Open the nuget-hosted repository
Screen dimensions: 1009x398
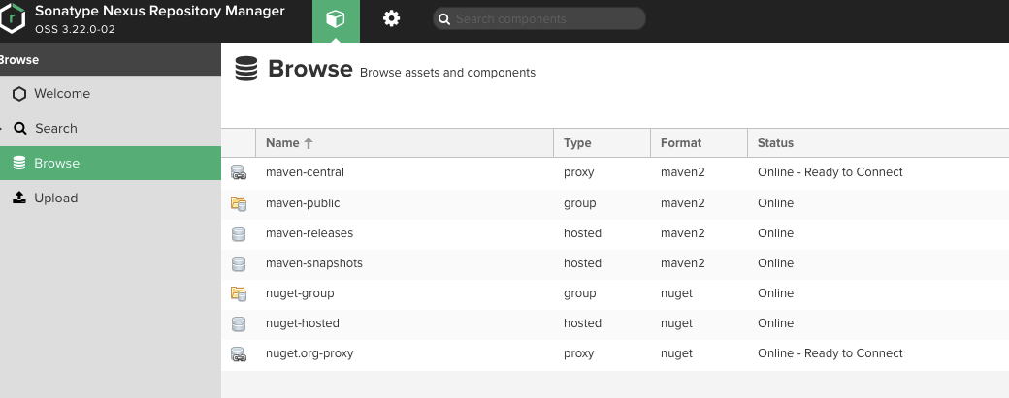click(x=303, y=322)
